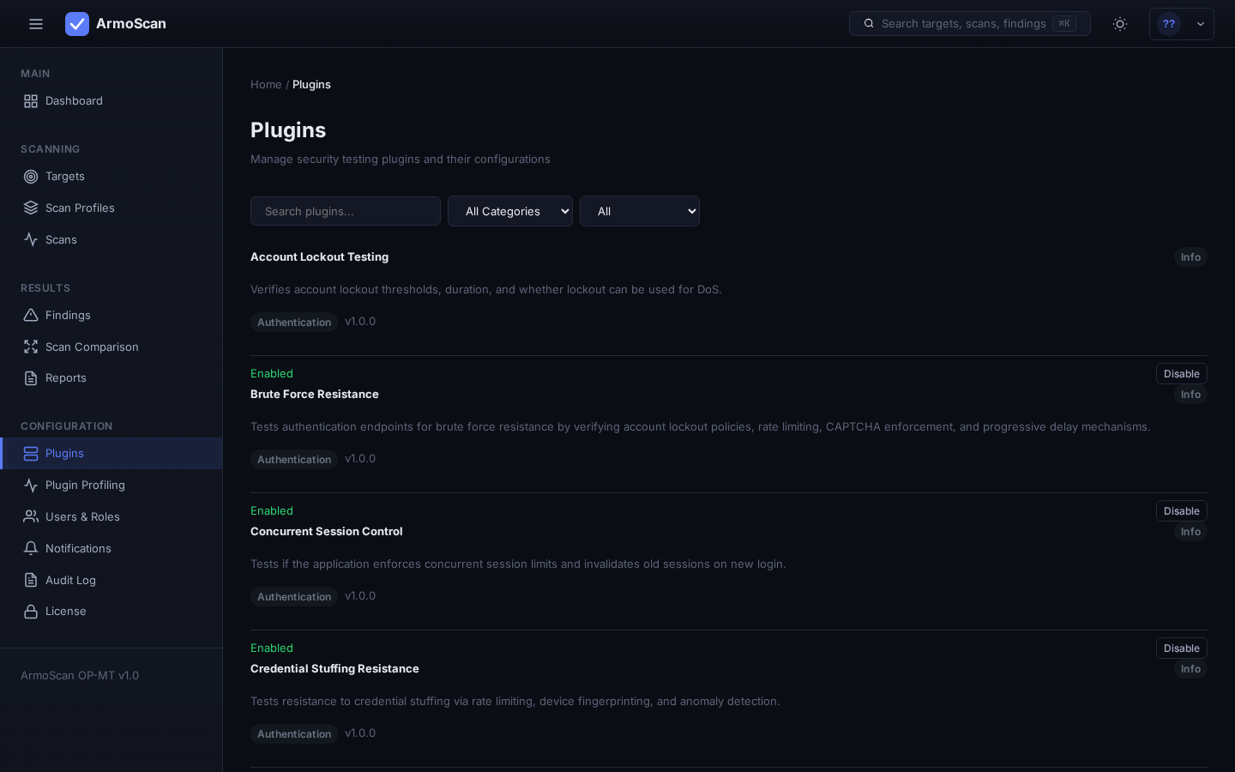The image size is (1235, 772).
Task: Click the Users & Roles people icon
Action: [31, 516]
